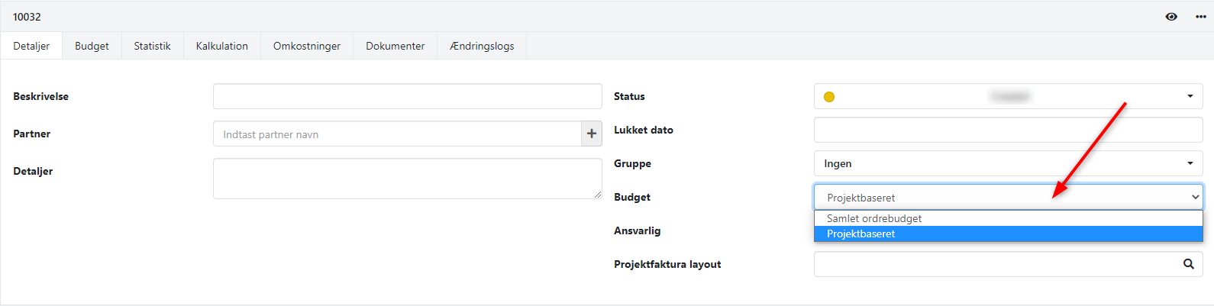Viewport: 1214px width, 306px height.
Task: Focus the Partner name input field
Action: coord(397,134)
